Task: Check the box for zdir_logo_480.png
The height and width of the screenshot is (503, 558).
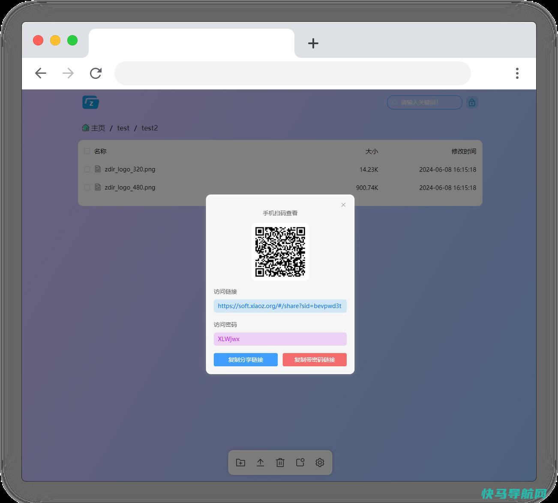Action: tap(87, 187)
